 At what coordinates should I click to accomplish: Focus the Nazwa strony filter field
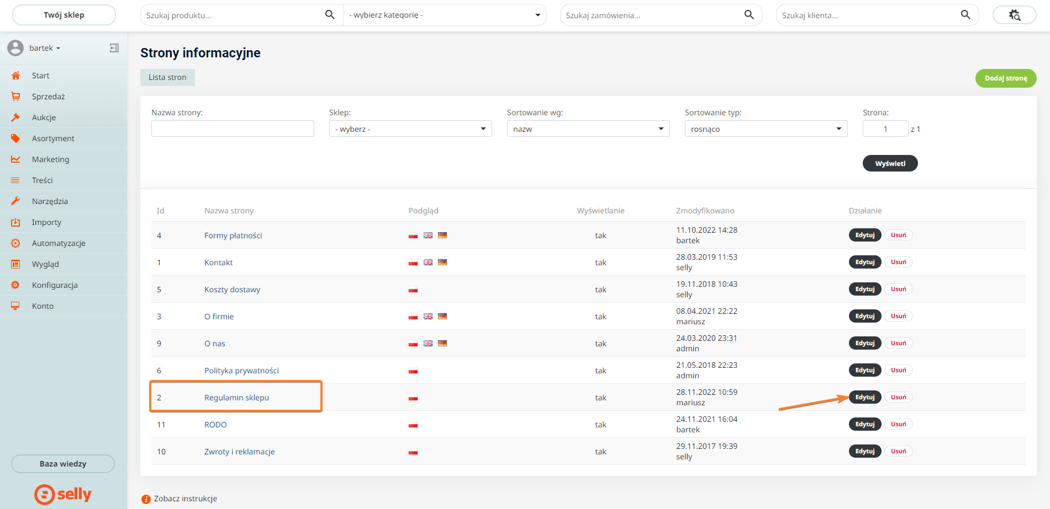pyautogui.click(x=233, y=129)
